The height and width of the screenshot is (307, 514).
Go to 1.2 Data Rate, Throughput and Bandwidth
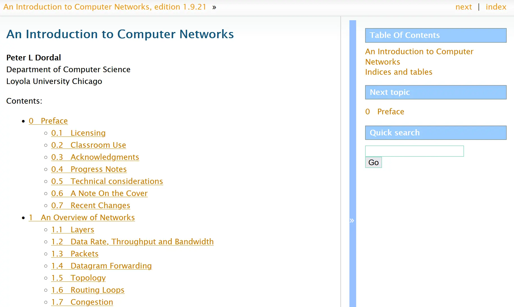pyautogui.click(x=132, y=242)
